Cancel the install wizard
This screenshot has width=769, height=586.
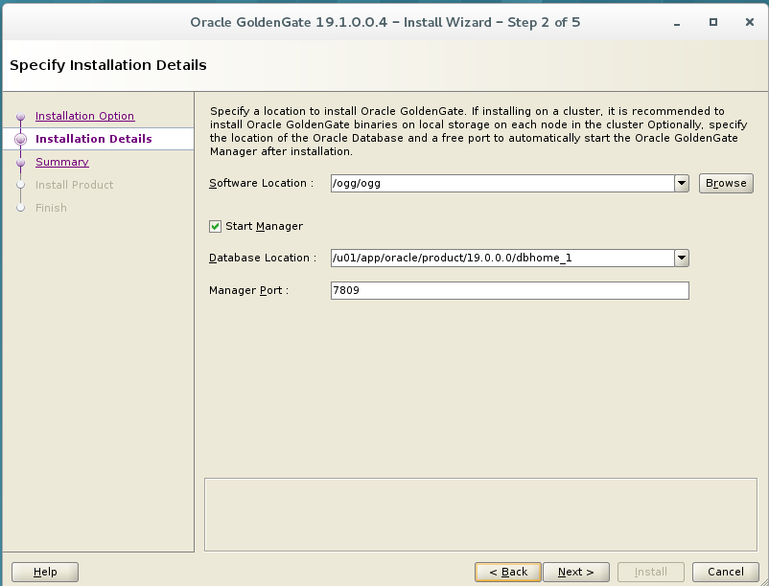[x=725, y=572]
